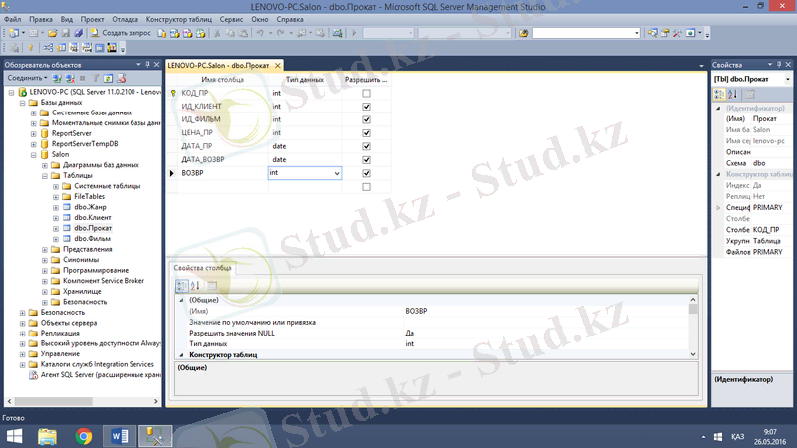Open the Проект menu
This screenshot has height=448, width=797.
[x=92, y=19]
